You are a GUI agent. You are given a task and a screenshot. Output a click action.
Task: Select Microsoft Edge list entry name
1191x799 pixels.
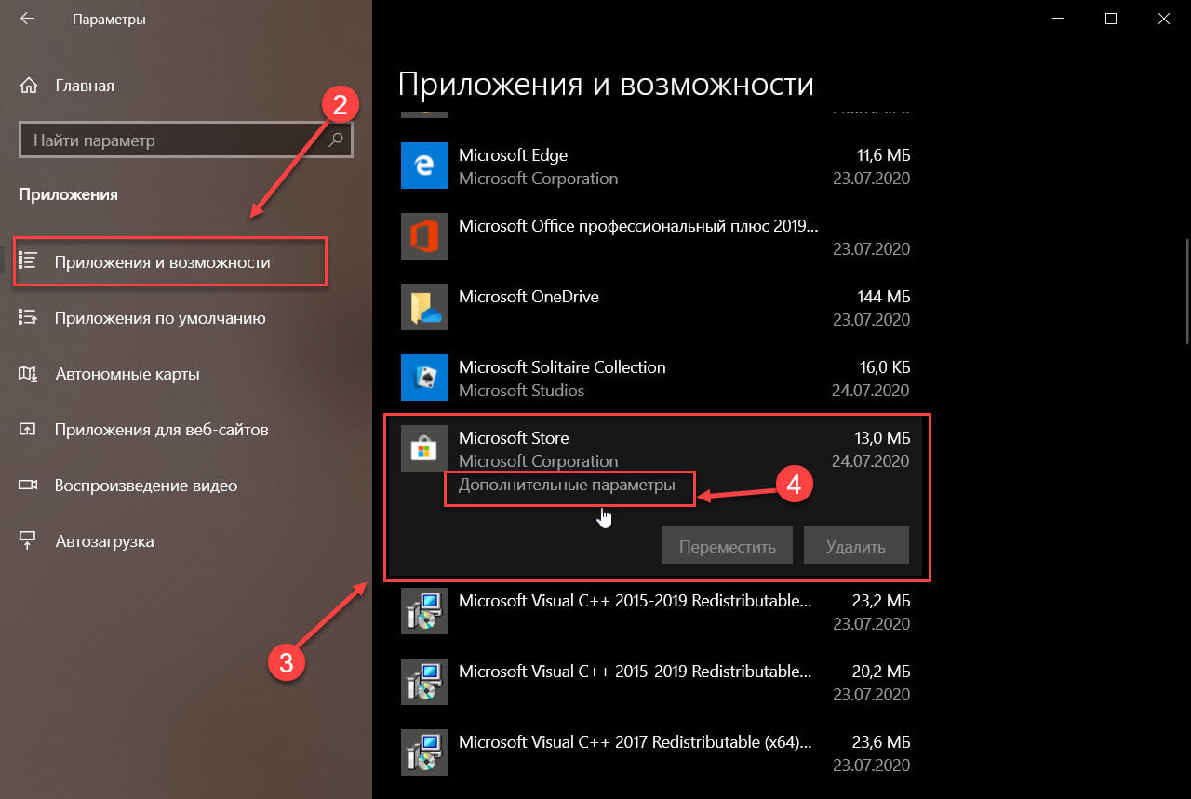point(513,155)
